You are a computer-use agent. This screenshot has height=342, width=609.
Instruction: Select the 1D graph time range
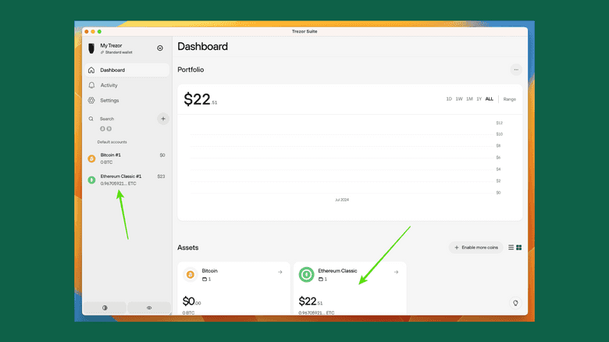tap(449, 99)
